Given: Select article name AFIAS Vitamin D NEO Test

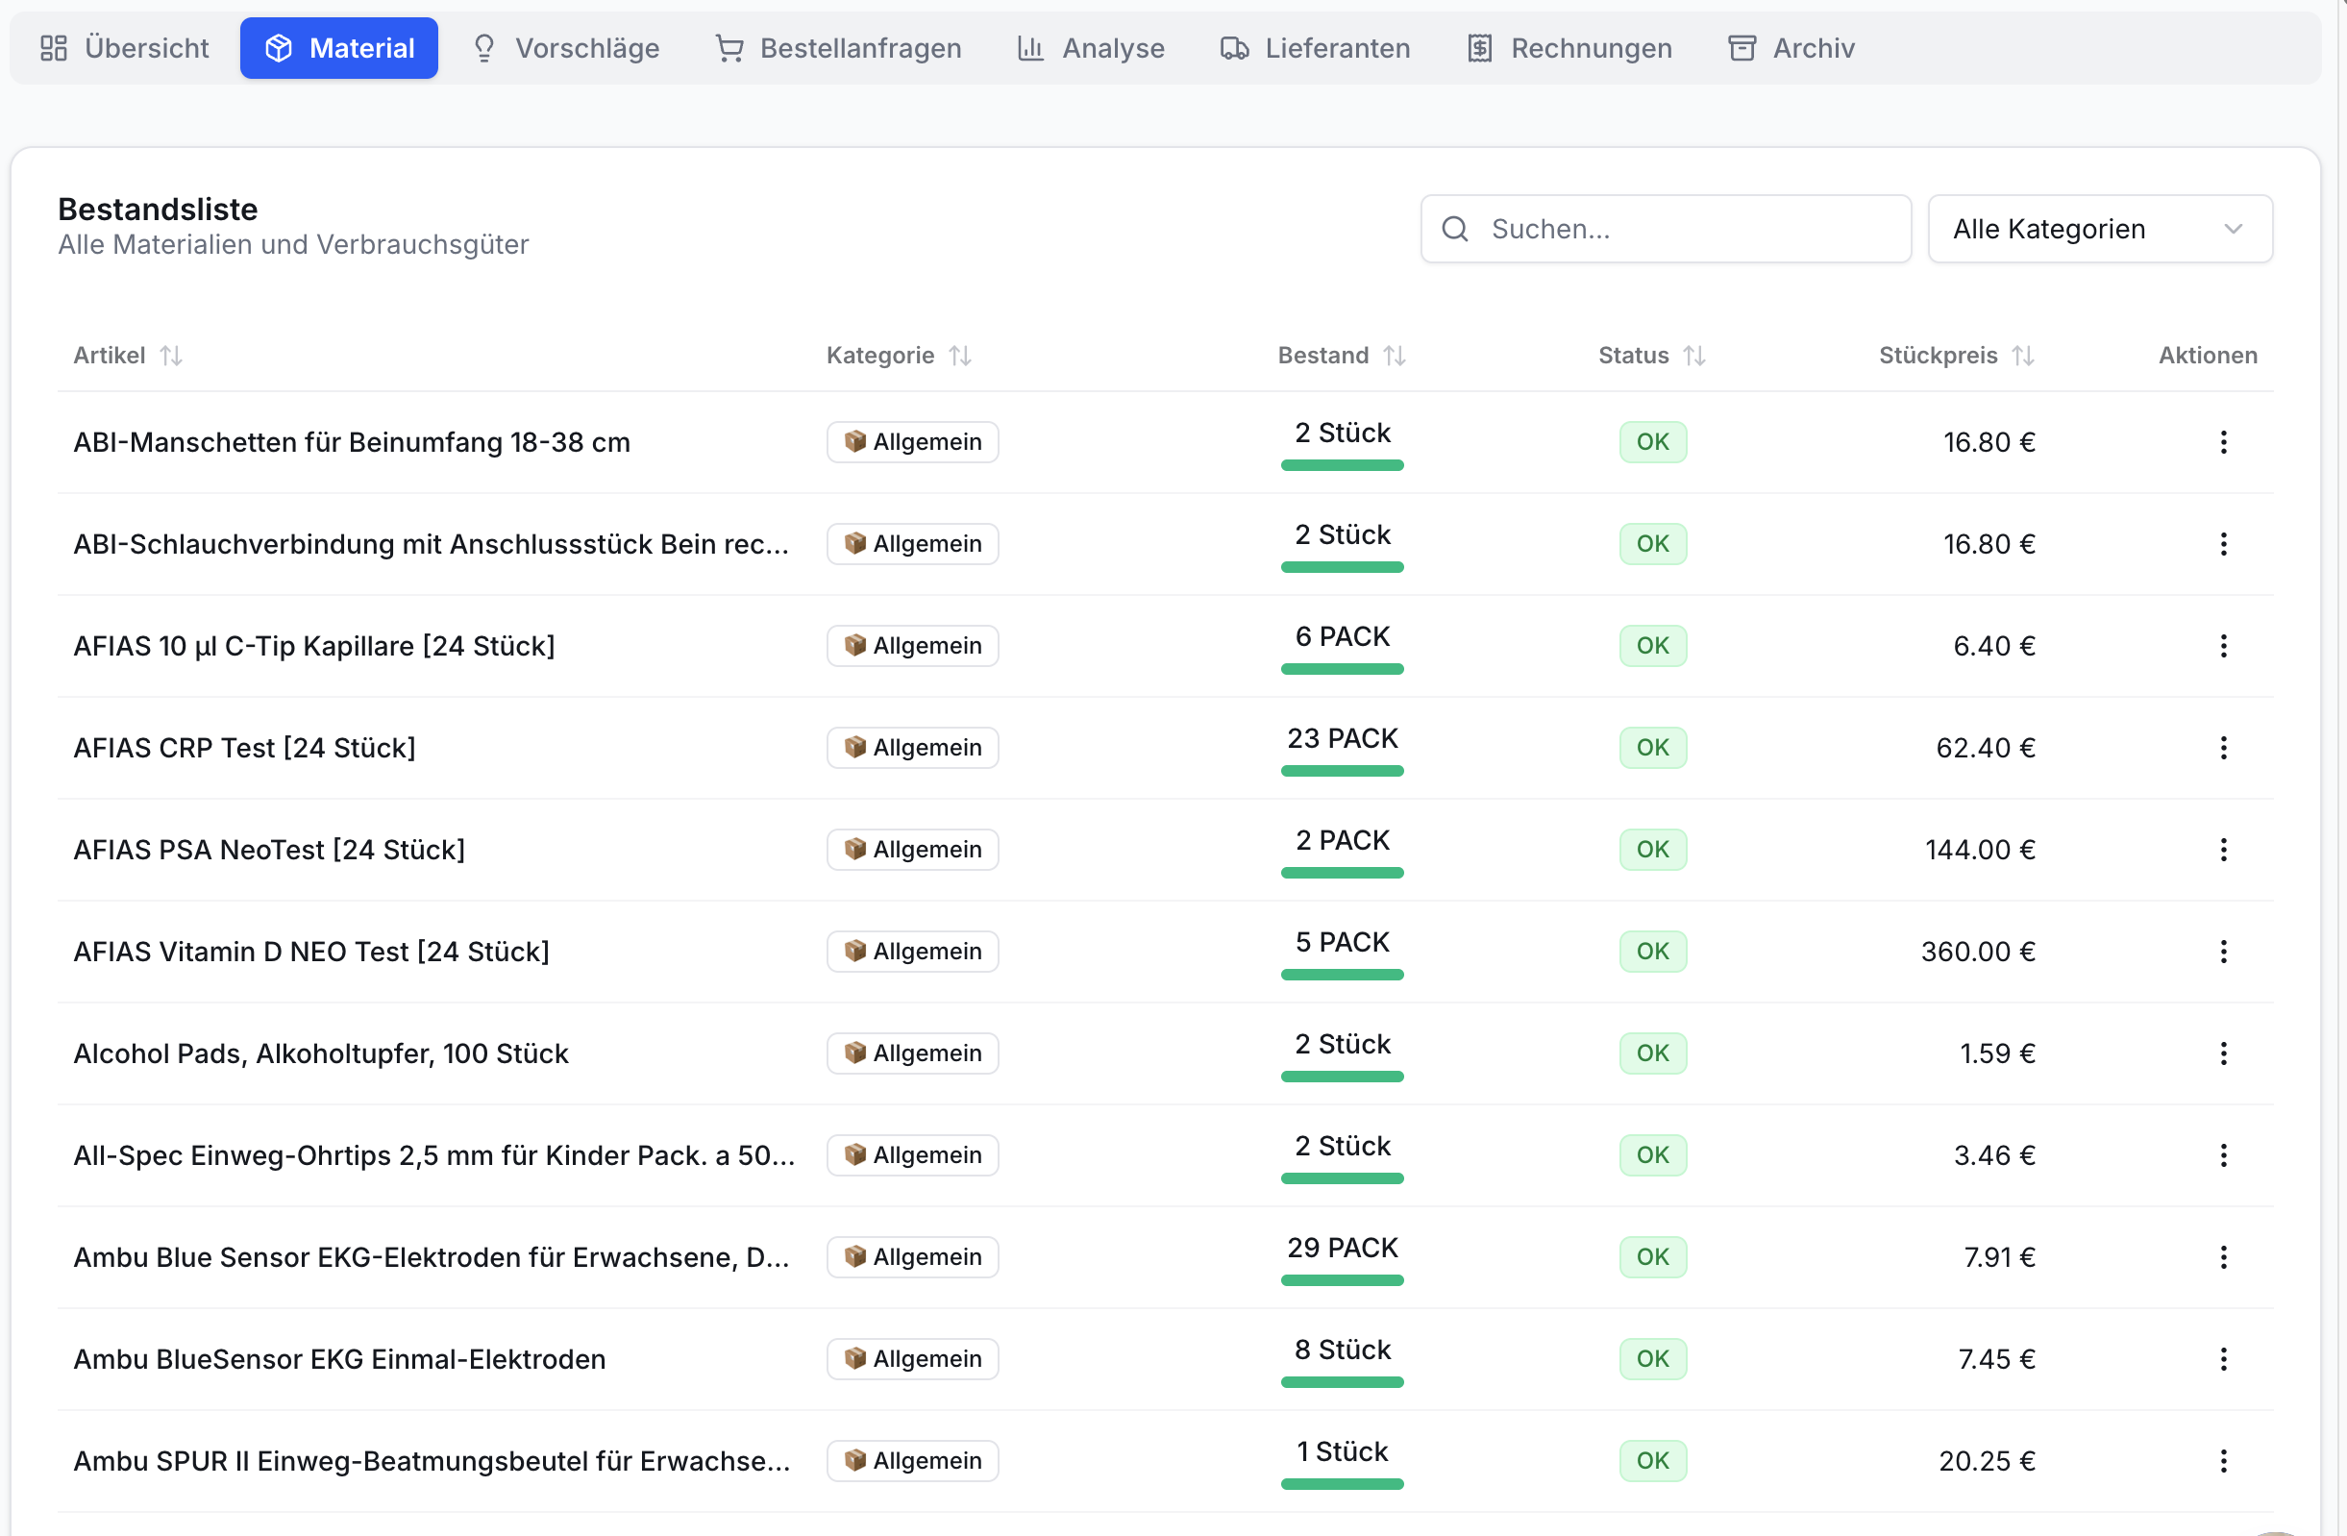Looking at the screenshot, I should [311, 952].
